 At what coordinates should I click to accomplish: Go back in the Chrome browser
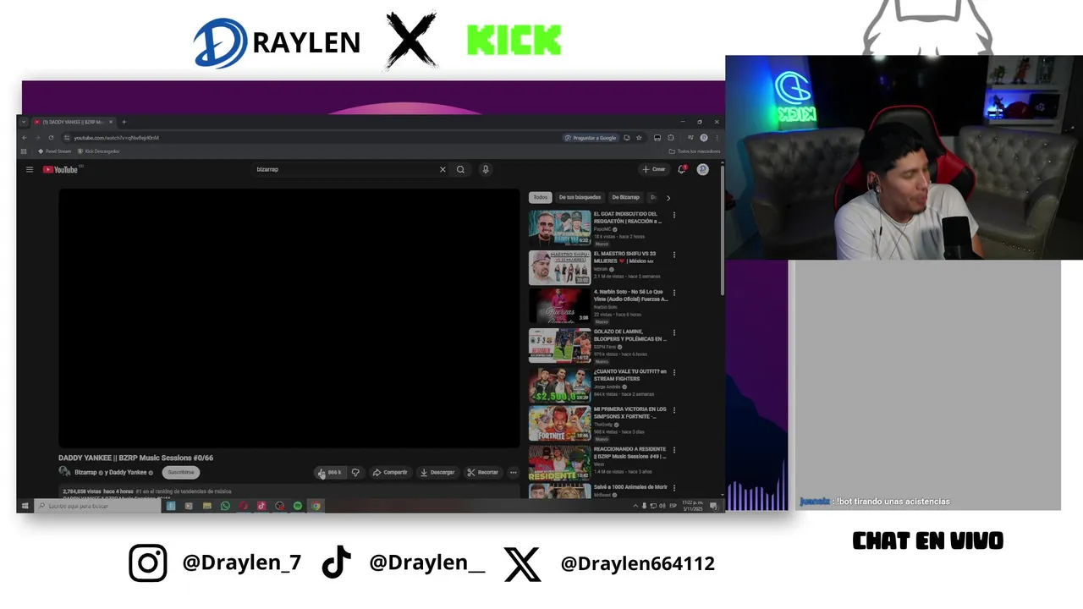tap(25, 138)
